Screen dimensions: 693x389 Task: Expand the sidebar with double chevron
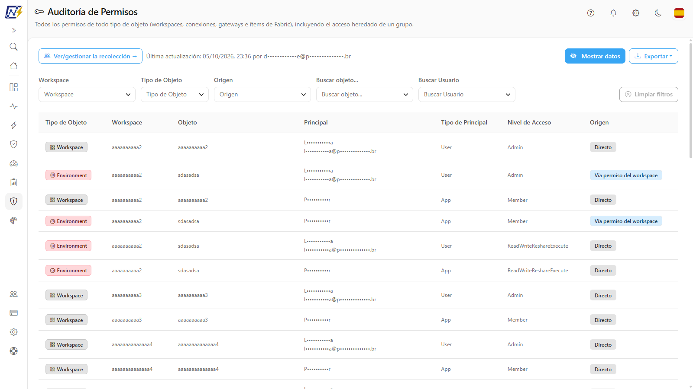[x=14, y=30]
